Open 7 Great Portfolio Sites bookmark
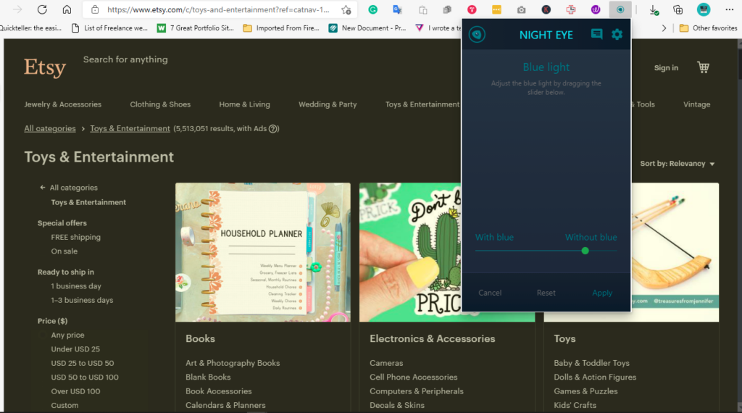 [196, 28]
